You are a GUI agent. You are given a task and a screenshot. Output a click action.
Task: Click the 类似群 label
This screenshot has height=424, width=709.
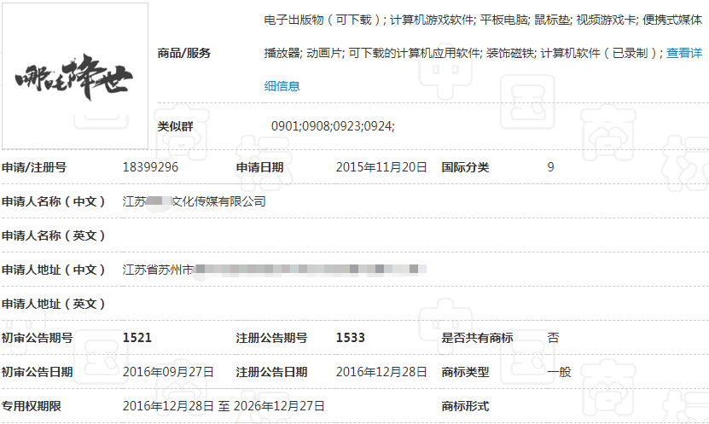click(175, 126)
